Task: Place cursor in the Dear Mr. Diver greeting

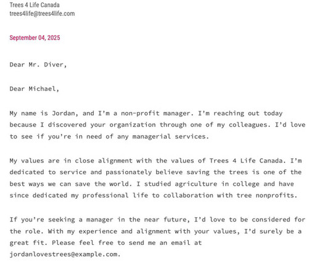Action: 38,65
